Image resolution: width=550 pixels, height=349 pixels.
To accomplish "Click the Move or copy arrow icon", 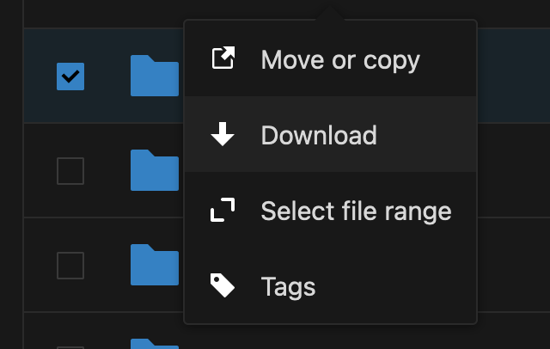I will pos(223,58).
